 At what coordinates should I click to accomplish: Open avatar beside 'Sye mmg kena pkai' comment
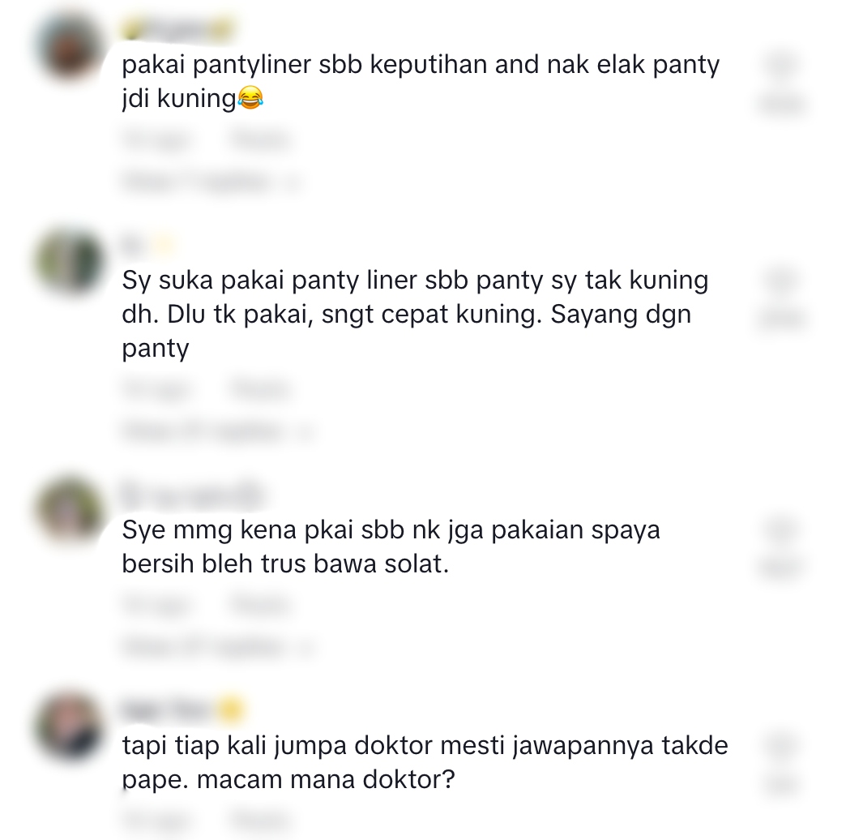[70, 511]
